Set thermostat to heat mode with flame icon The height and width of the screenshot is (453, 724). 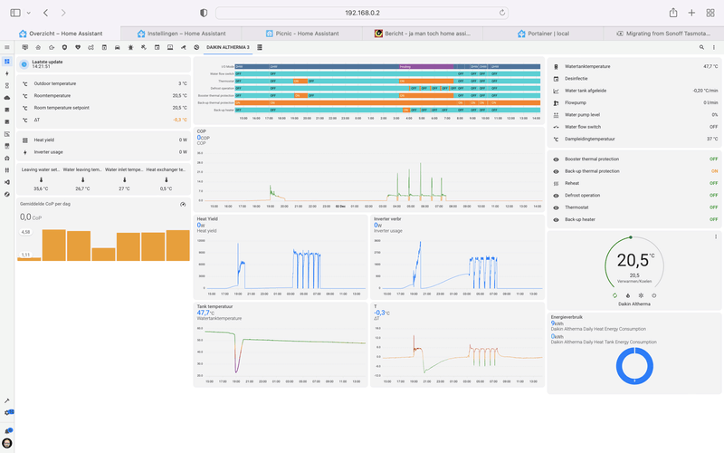click(x=628, y=295)
